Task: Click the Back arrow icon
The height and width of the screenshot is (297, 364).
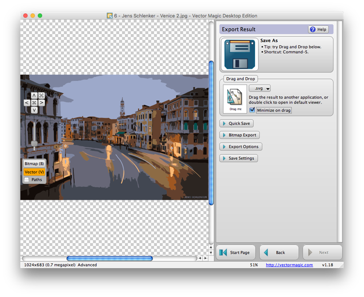Action: pos(266,252)
